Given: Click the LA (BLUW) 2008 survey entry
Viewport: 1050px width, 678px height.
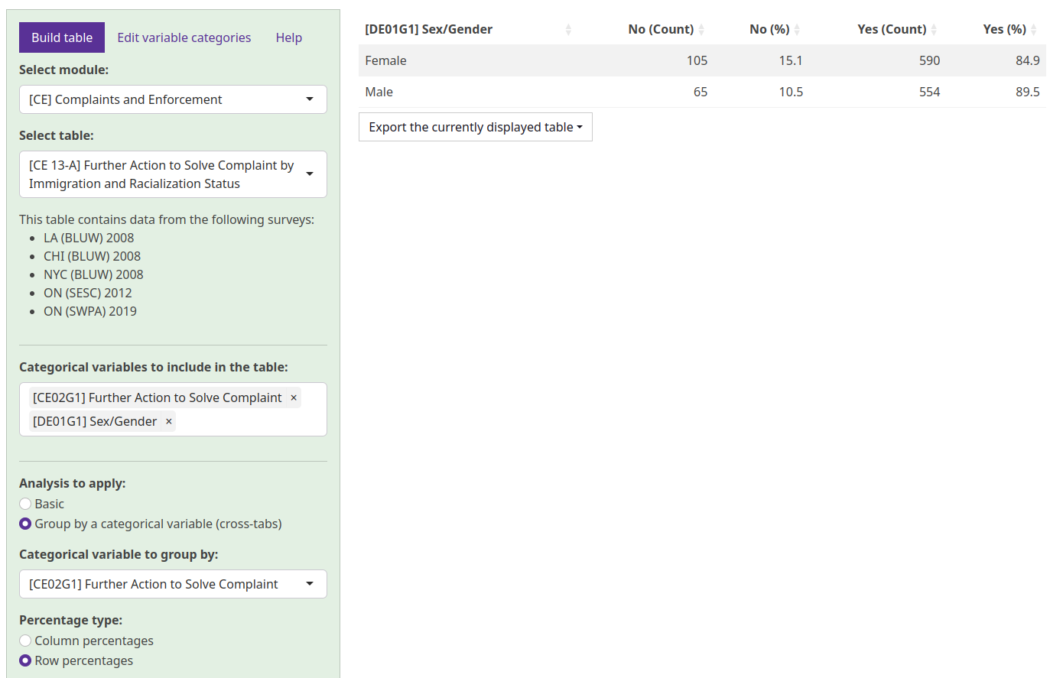Looking at the screenshot, I should click(89, 238).
